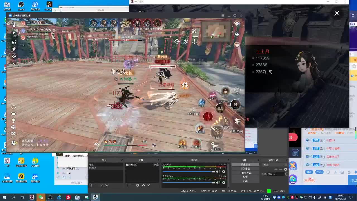Screen dimensions: 357x201
Task: Click 退出 to exit OBS
Action: [245, 181]
